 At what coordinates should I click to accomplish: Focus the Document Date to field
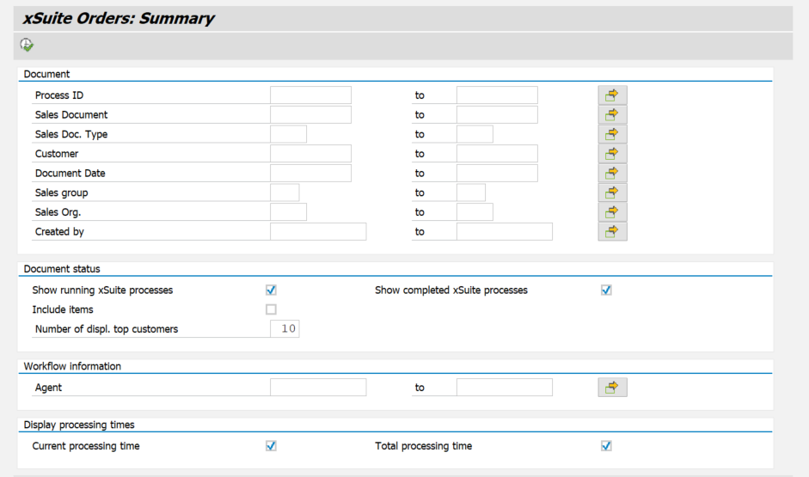[x=497, y=173]
